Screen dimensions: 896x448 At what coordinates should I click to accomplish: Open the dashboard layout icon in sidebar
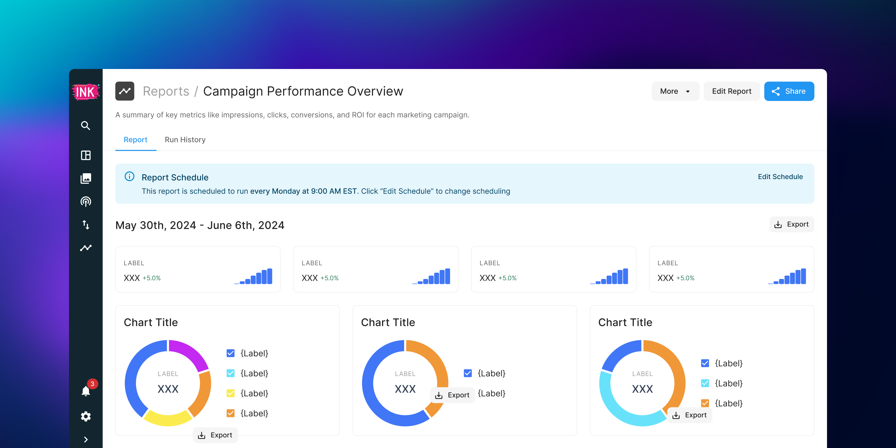(x=85, y=155)
